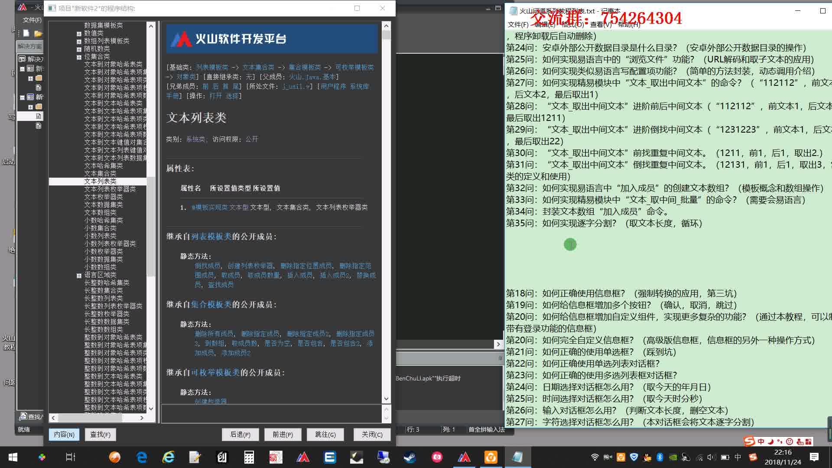The height and width of the screenshot is (468, 832).
Task: Toggle Chinese/English on Sogou 中 button
Action: click(761, 441)
